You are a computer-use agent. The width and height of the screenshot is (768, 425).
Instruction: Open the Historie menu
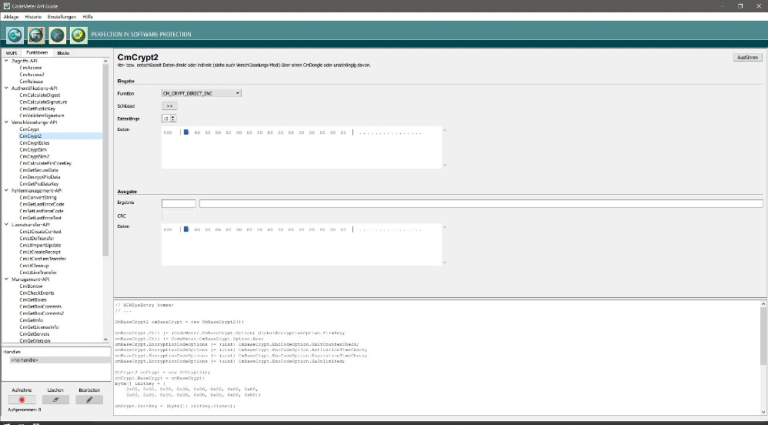pyautogui.click(x=33, y=17)
